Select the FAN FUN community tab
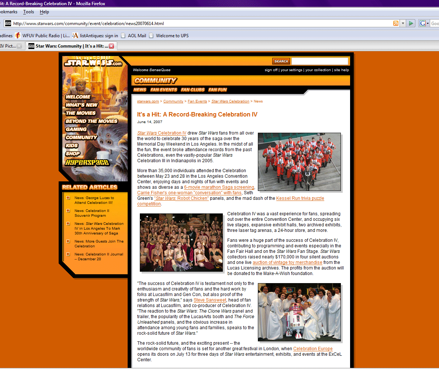 [x=218, y=90]
